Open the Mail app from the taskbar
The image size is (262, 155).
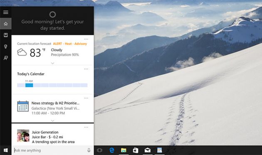pyautogui.click(x=148, y=150)
